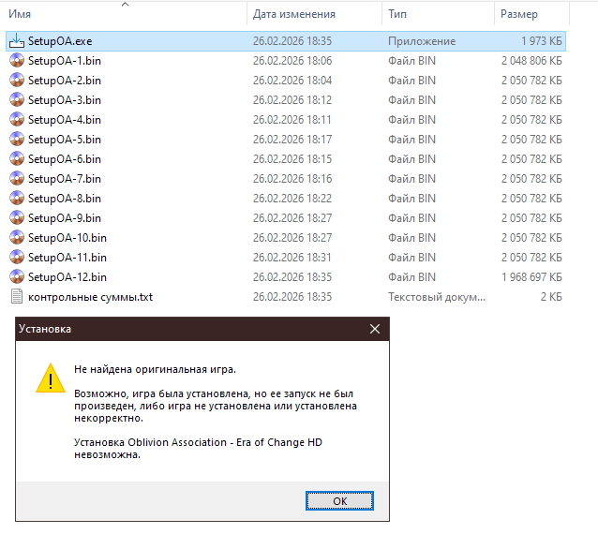Viewport: 598px width, 534px height.
Task: Click the date of SetupOA-9.bin row
Action: tap(292, 218)
